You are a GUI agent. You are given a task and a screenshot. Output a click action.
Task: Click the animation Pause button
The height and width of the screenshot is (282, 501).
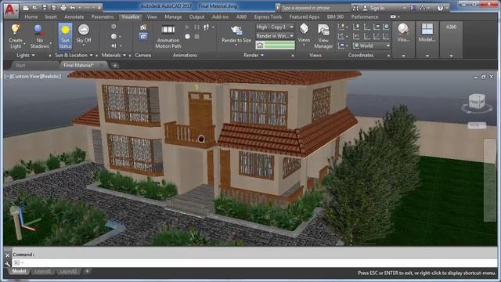pyautogui.click(x=196, y=27)
